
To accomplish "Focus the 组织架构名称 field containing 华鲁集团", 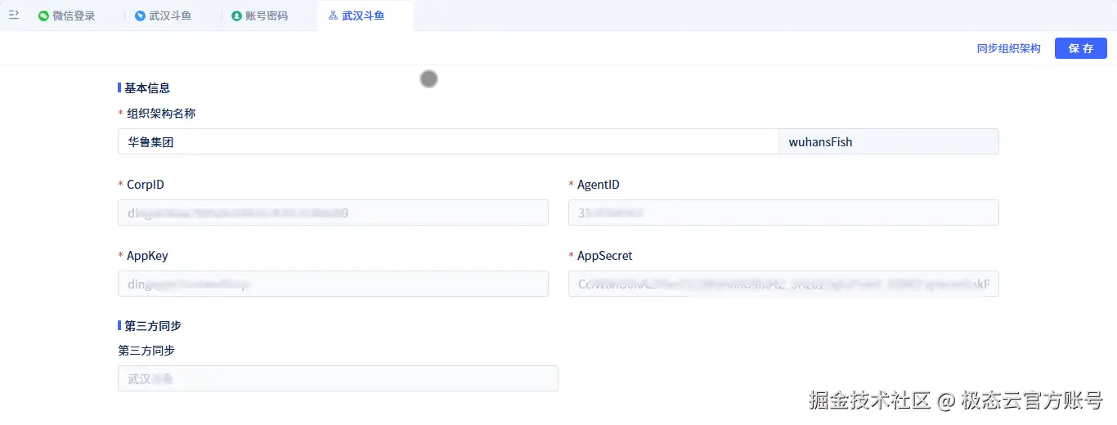I will 448,141.
